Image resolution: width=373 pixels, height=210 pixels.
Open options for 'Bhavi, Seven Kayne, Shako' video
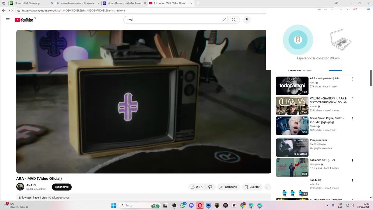(x=352, y=119)
